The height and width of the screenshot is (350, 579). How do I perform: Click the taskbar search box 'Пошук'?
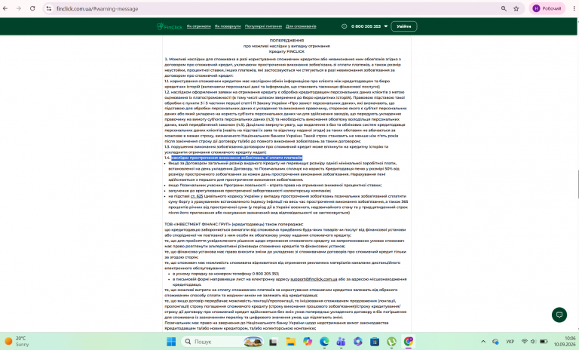(222, 342)
